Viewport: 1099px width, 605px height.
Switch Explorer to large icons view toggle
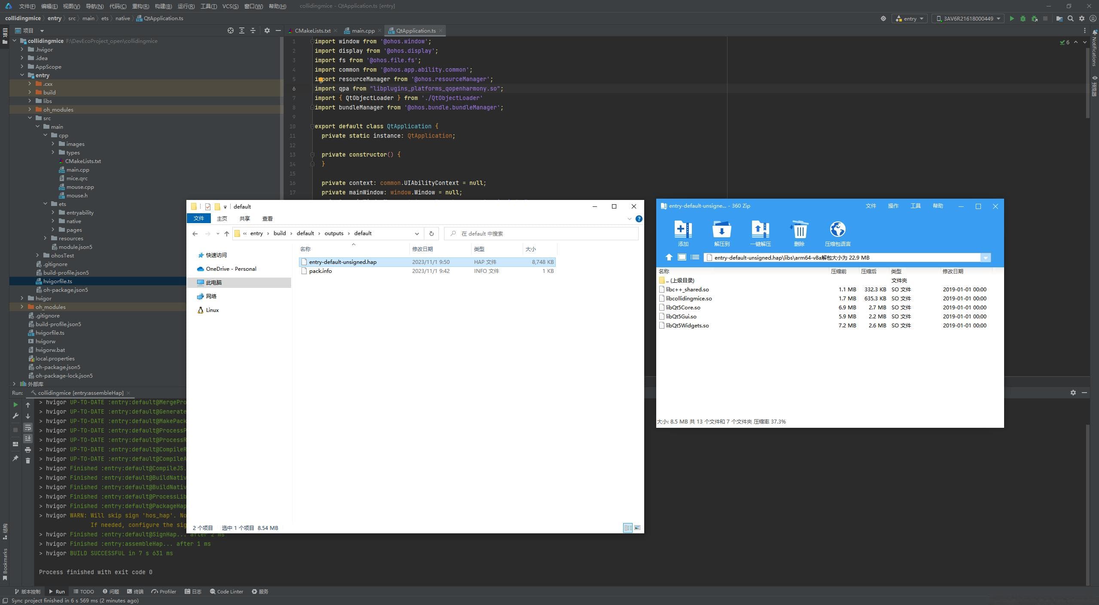click(637, 528)
